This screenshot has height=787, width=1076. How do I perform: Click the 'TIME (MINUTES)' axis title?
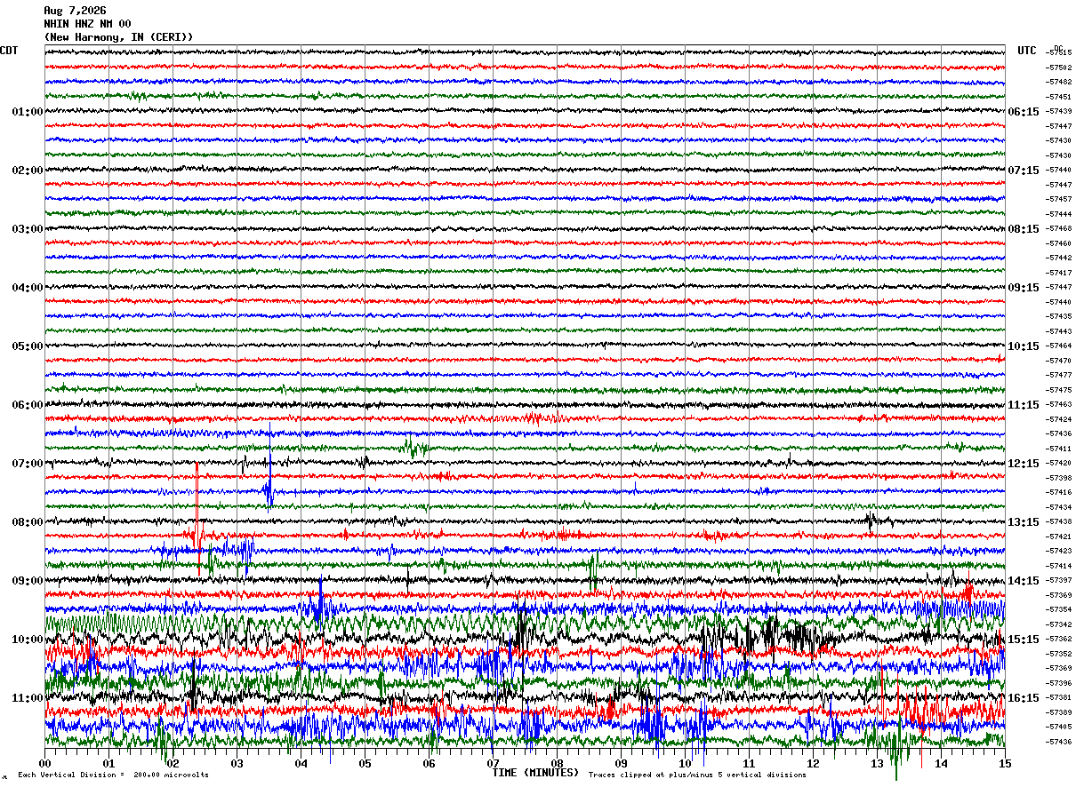535,773
